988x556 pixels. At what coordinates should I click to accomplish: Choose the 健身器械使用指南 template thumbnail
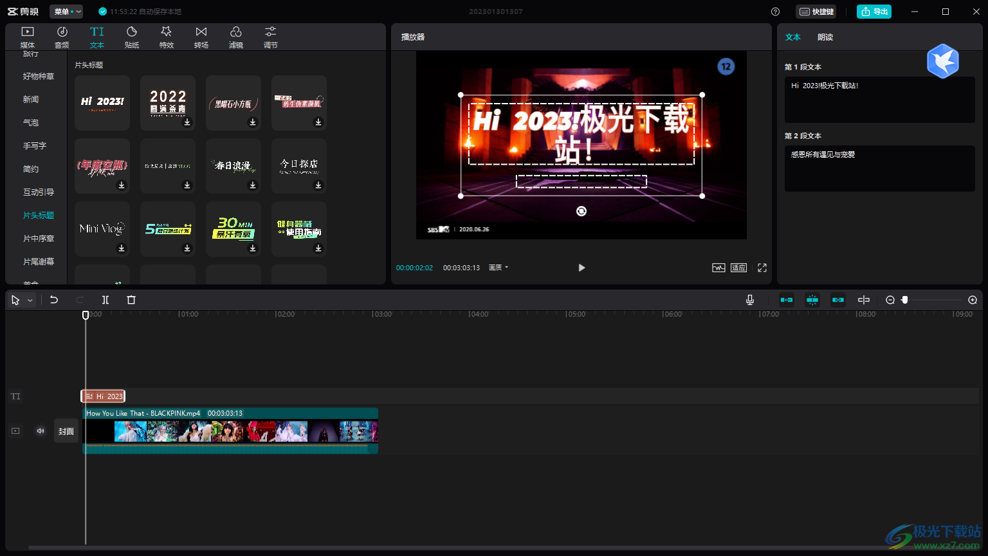coord(299,228)
